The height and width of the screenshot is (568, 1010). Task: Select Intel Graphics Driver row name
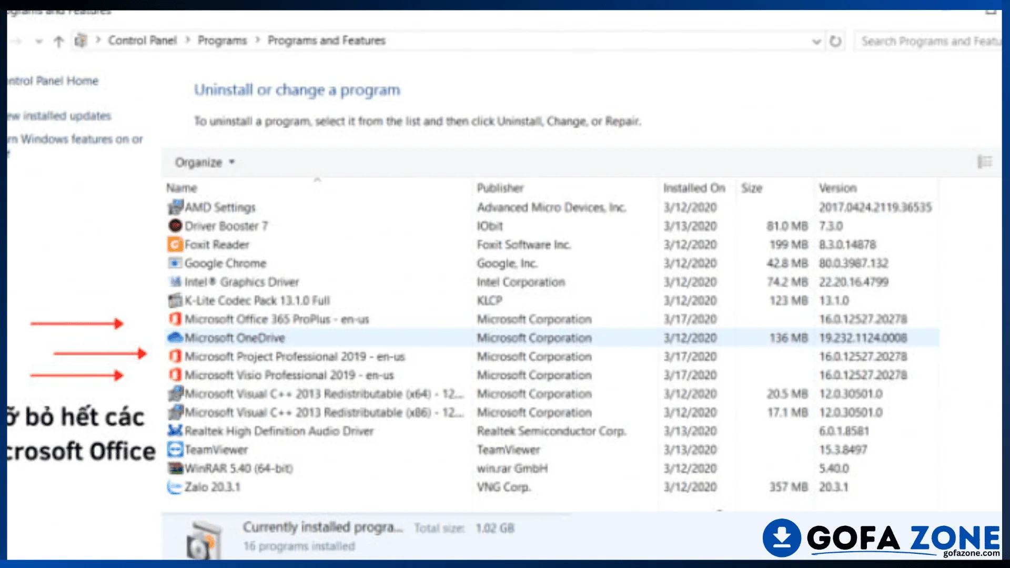click(x=241, y=282)
